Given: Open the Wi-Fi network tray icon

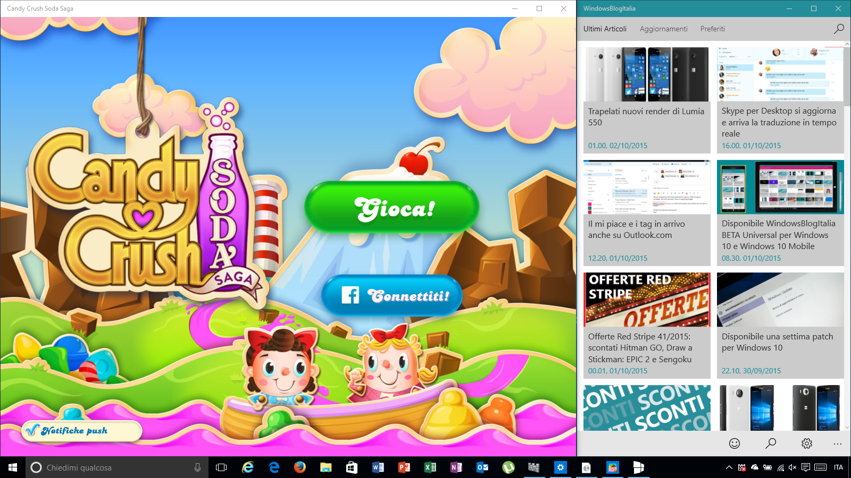Looking at the screenshot, I should (x=780, y=467).
